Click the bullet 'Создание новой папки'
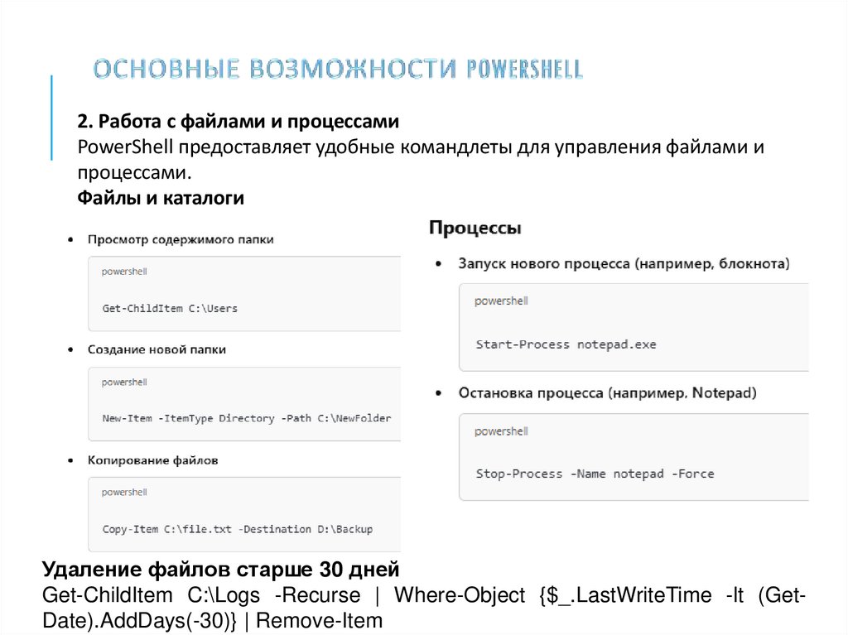The image size is (848, 635). [157, 349]
